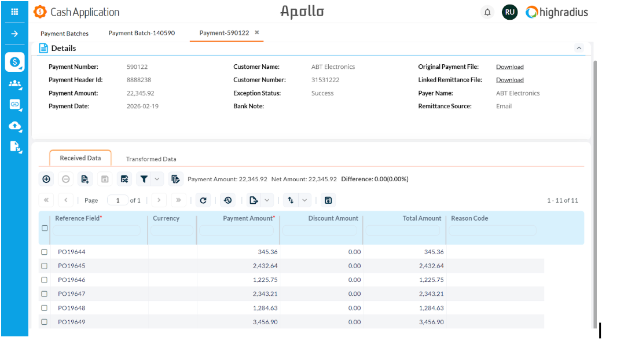Click the copy-edit documents toolbar icon
The image size is (624, 341).
click(x=175, y=179)
